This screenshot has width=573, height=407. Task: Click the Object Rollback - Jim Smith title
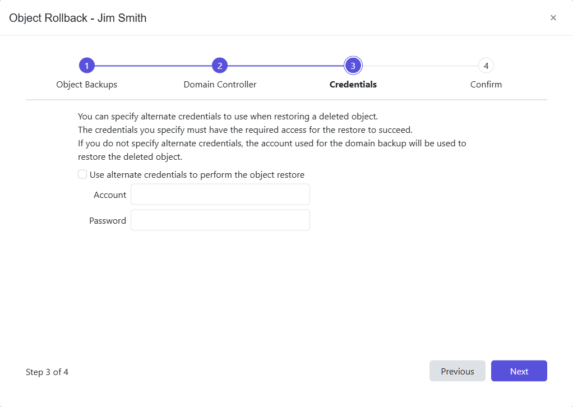(78, 17)
